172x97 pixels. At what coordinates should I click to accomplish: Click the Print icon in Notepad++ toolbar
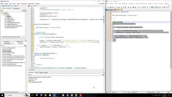pyautogui.click(x=119, y=7)
